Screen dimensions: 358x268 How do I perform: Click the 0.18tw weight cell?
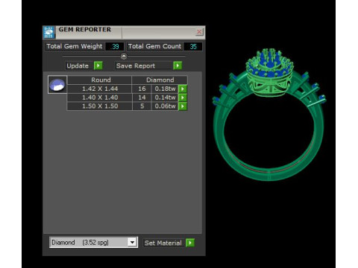coord(165,89)
